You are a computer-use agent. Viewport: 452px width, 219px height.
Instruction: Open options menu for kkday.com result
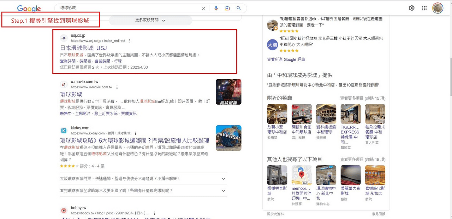pos(135,133)
